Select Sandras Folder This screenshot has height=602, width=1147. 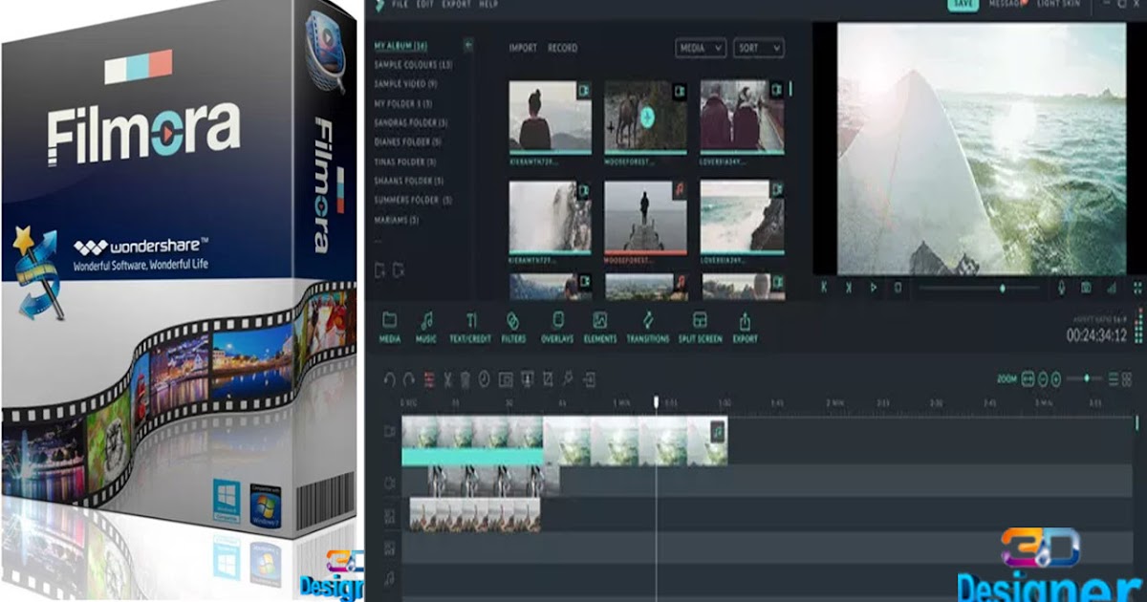[x=411, y=123]
